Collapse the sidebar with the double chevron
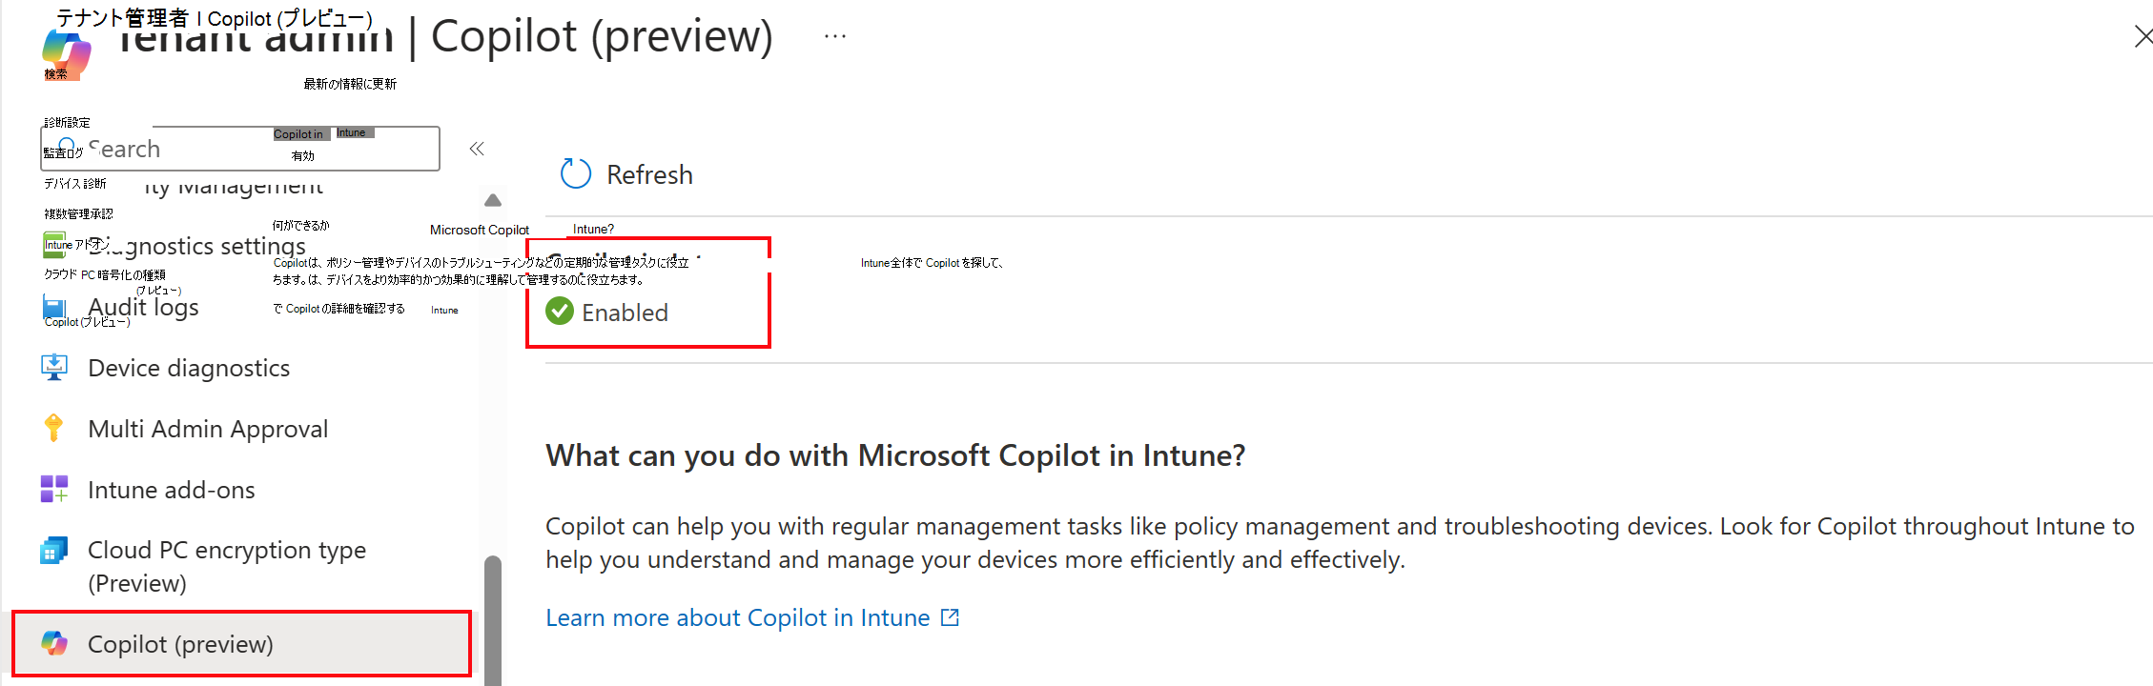This screenshot has width=2153, height=686. [477, 149]
